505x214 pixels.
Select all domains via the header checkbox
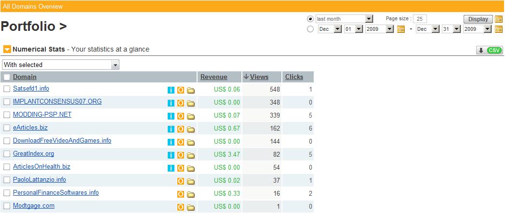tap(7, 77)
